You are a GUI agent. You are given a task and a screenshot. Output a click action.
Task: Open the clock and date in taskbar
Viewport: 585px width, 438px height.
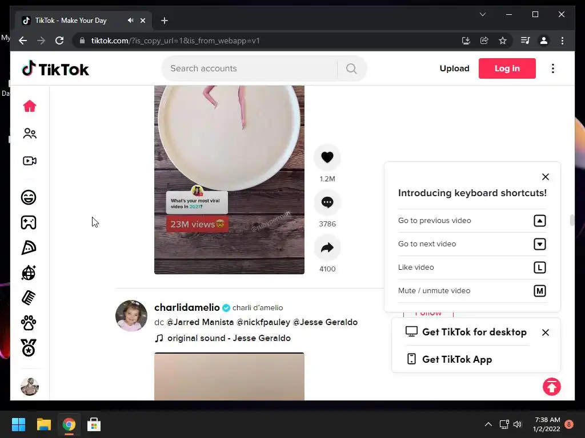pyautogui.click(x=547, y=424)
